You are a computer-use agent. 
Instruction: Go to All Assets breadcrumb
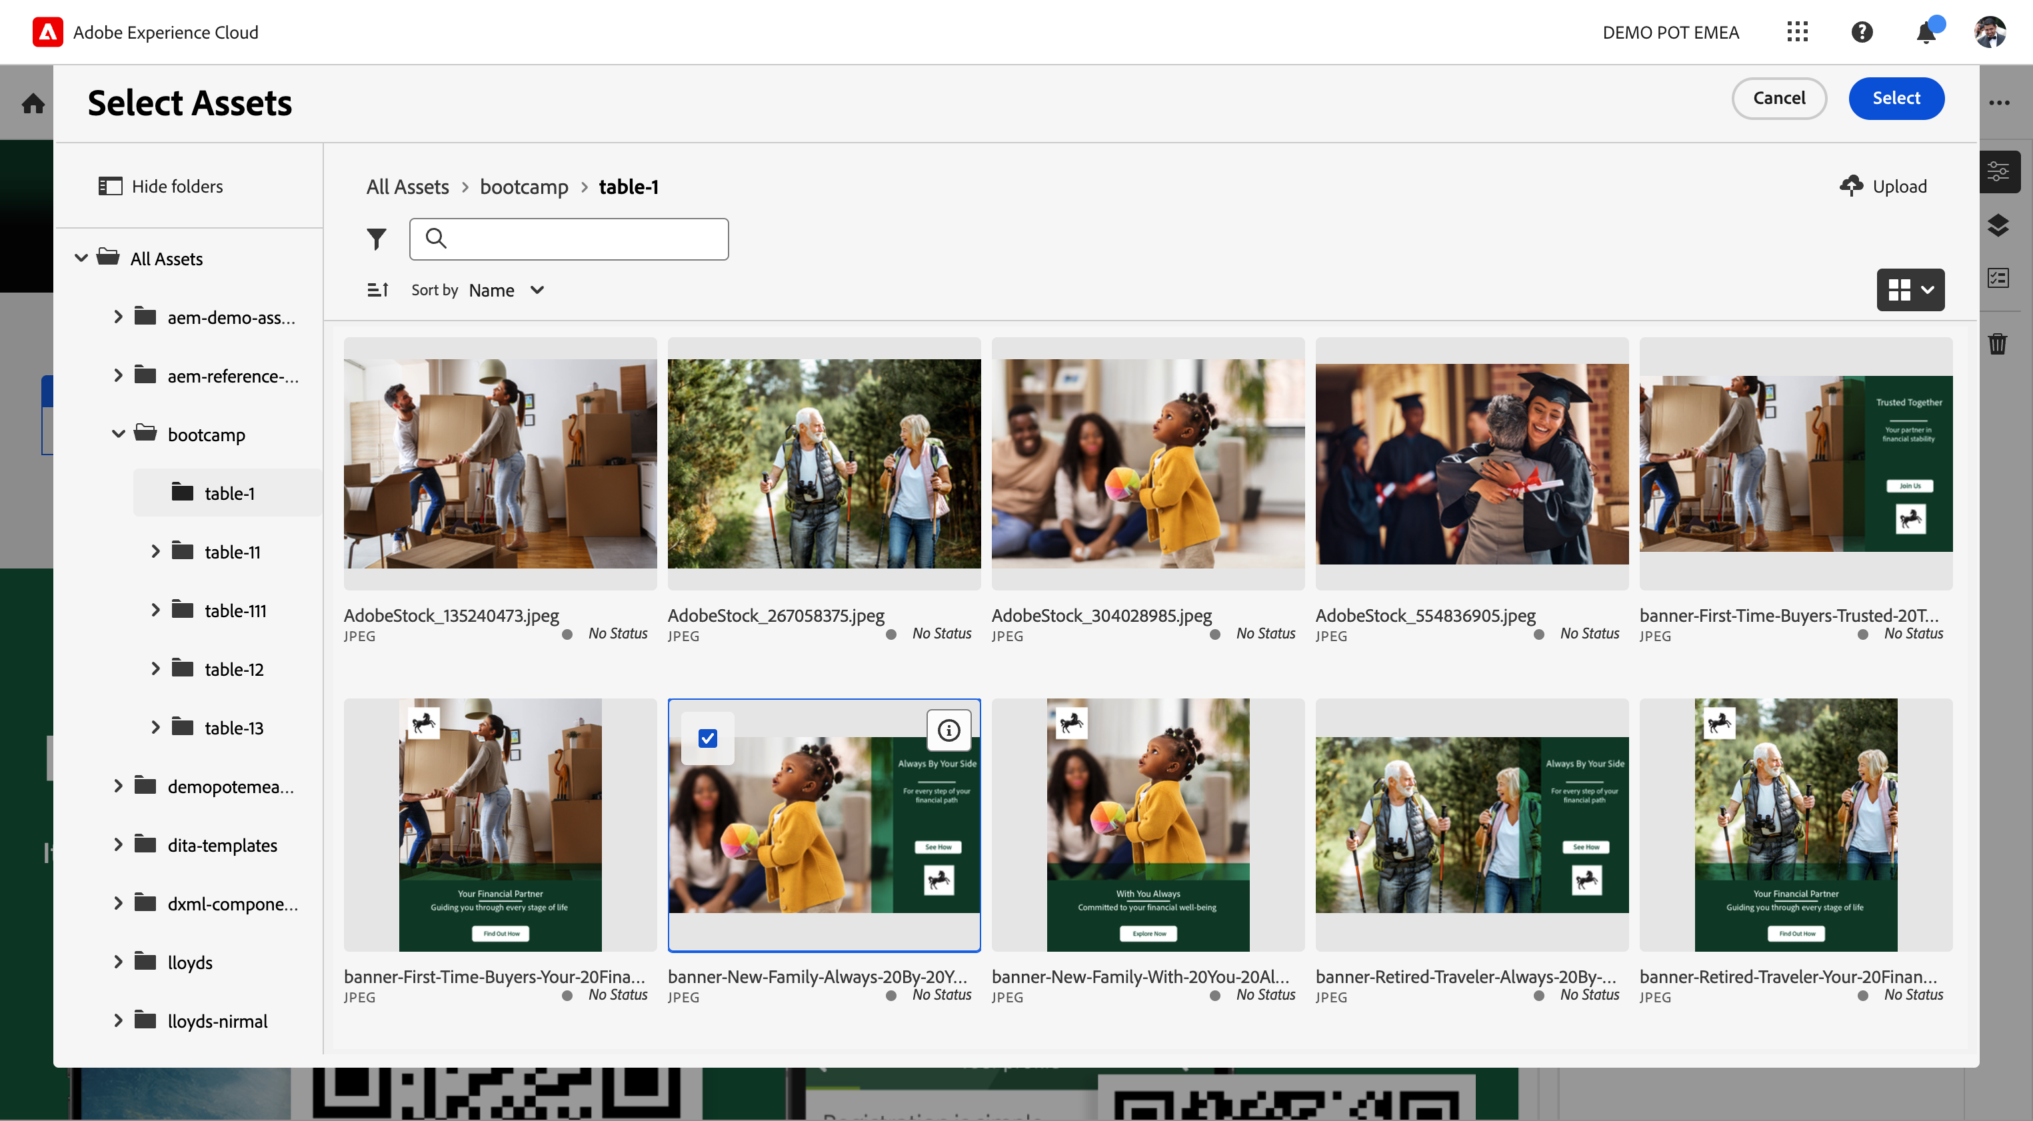[x=407, y=187]
